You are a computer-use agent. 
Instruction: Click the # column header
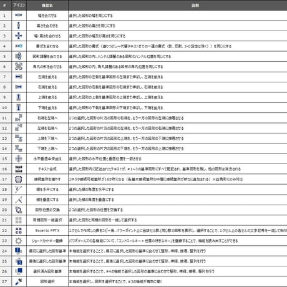(x=4, y=5)
